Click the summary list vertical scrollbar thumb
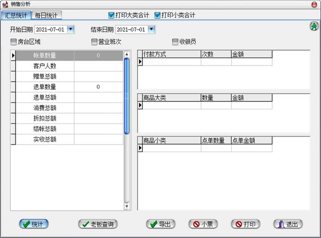The image size is (321, 238). pyautogui.click(x=127, y=96)
